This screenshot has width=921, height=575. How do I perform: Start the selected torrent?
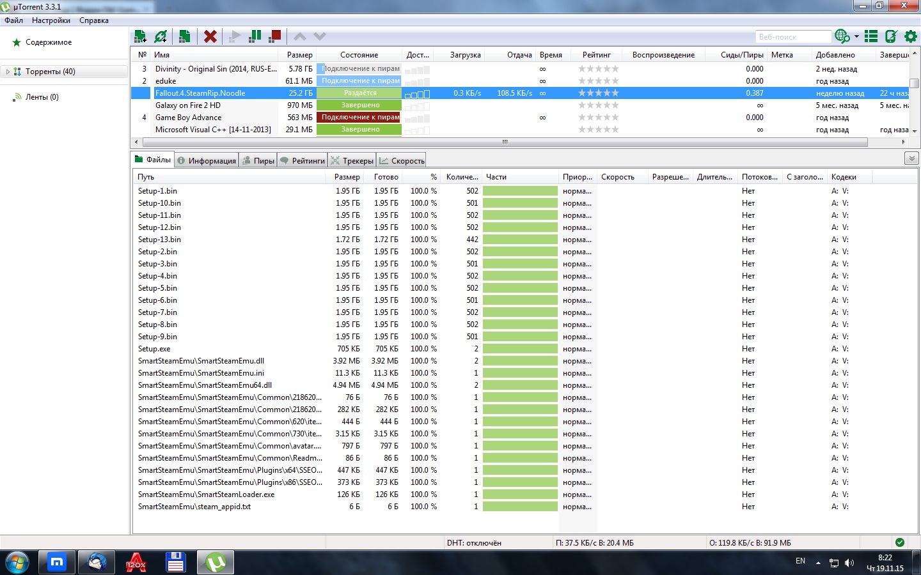(235, 36)
